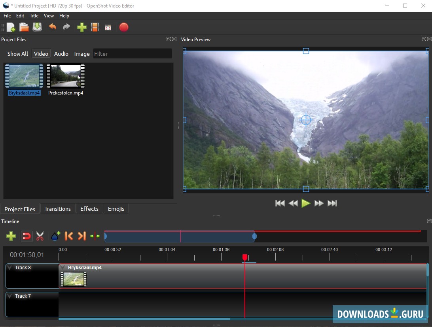Click the red Export Video button
The width and height of the screenshot is (432, 327).
124,27
